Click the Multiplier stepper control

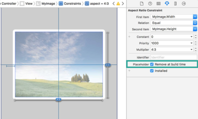pos(196,50)
